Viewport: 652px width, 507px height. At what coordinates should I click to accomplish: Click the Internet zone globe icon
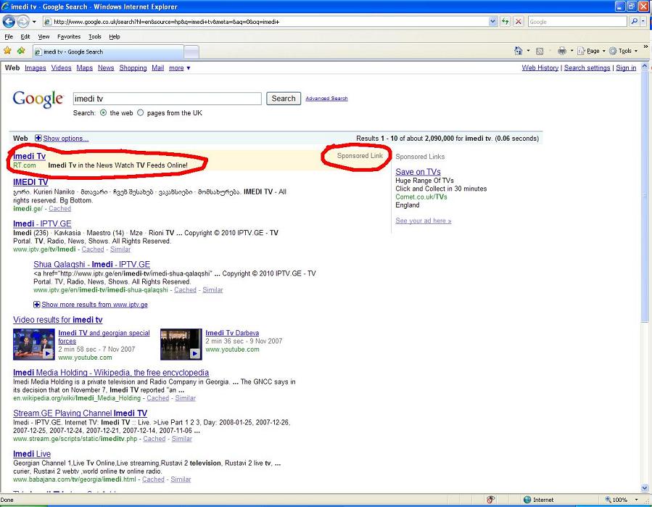pos(527,500)
